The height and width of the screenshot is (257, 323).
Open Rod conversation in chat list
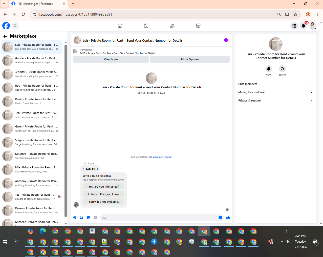31,88
